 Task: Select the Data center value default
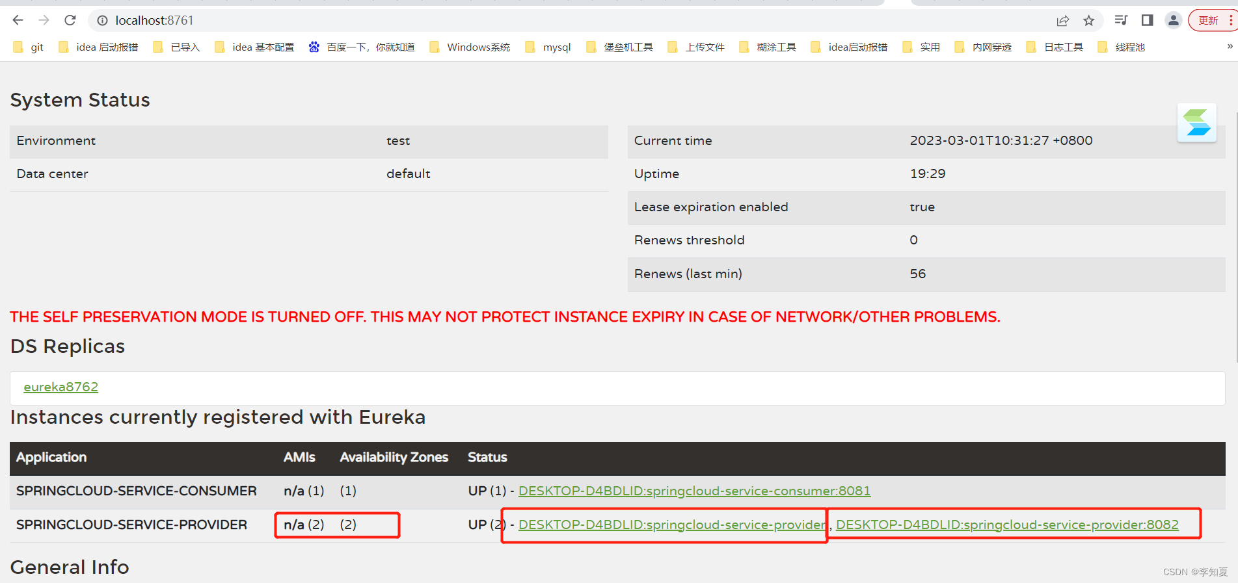(409, 174)
